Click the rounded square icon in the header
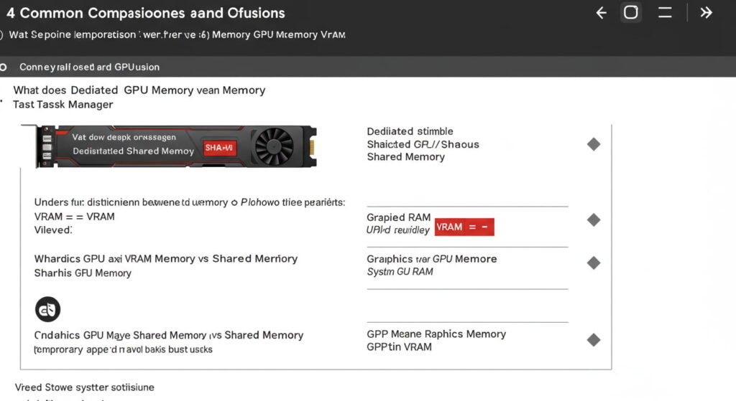 point(631,13)
